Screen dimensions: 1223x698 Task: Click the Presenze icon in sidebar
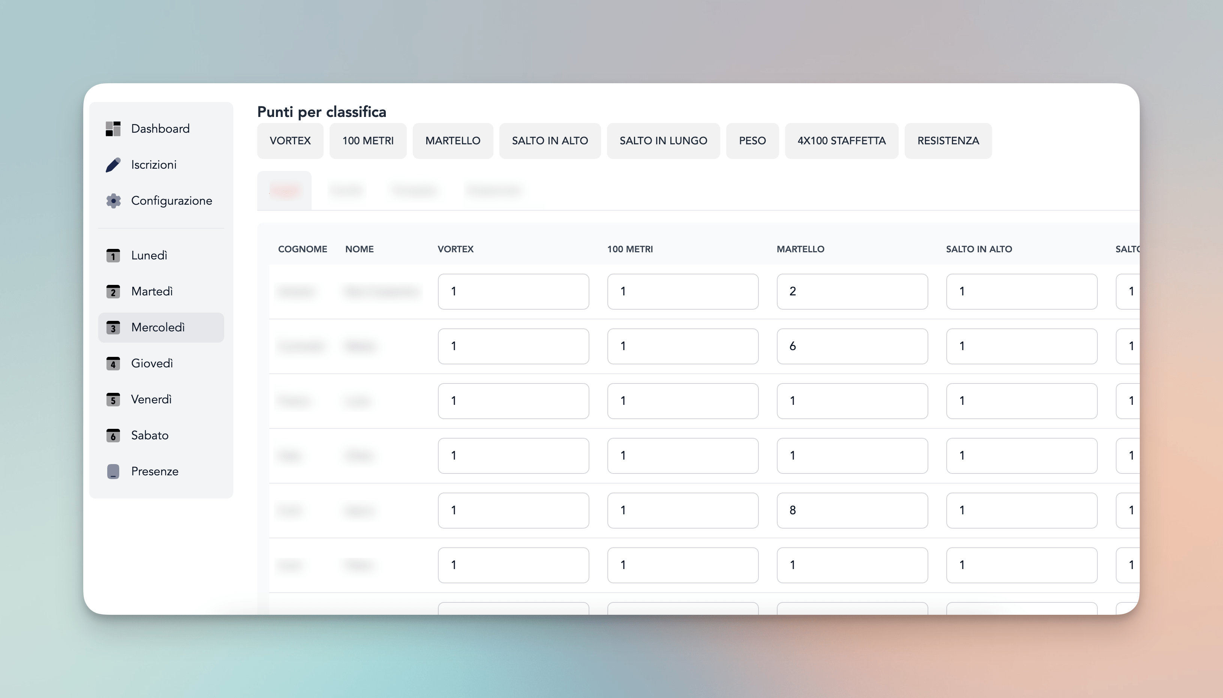pyautogui.click(x=113, y=471)
